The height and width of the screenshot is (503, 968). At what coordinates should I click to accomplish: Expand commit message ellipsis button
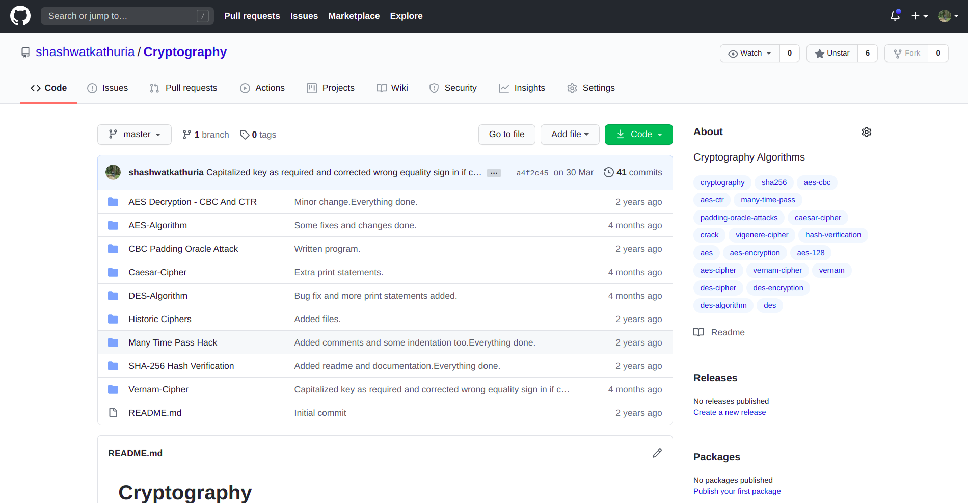tap(494, 173)
